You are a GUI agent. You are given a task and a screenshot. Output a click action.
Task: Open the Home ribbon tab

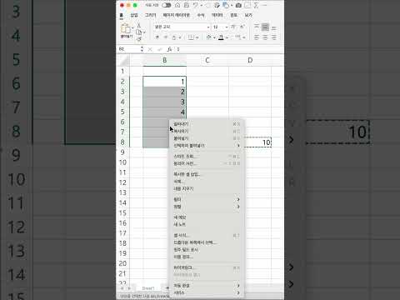[x=122, y=15]
